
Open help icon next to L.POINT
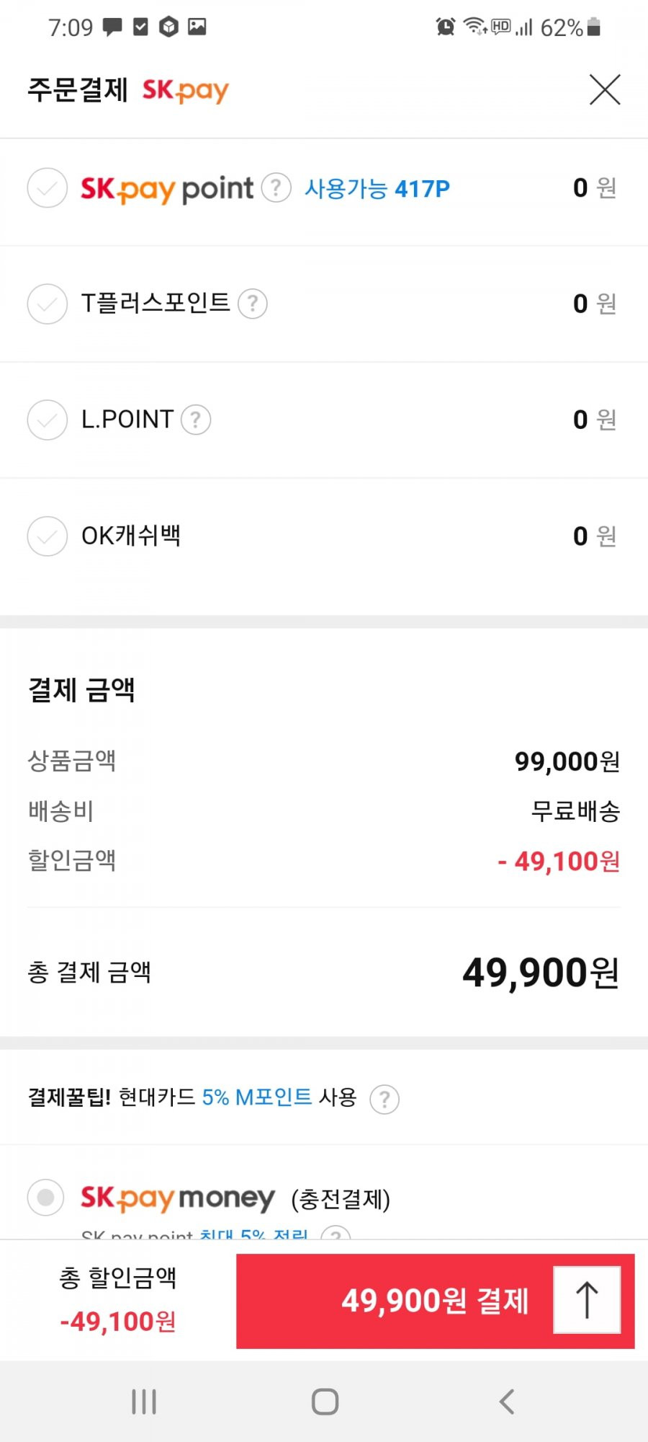click(x=195, y=420)
